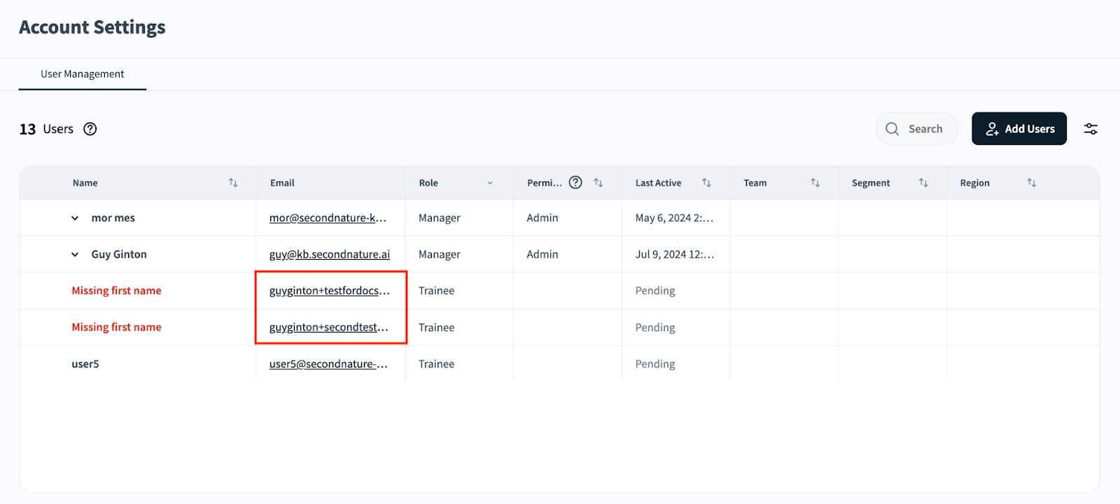Open the guyginton+secondtest email link

click(x=328, y=328)
